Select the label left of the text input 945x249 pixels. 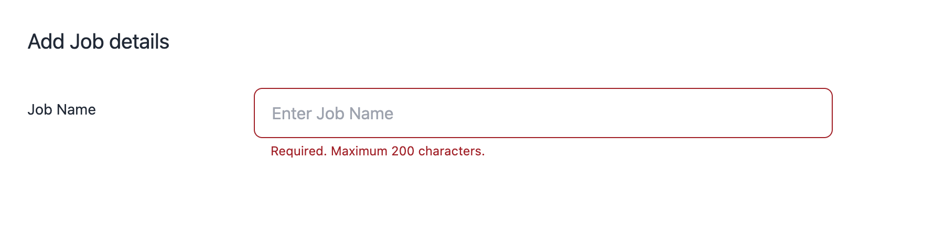point(61,110)
